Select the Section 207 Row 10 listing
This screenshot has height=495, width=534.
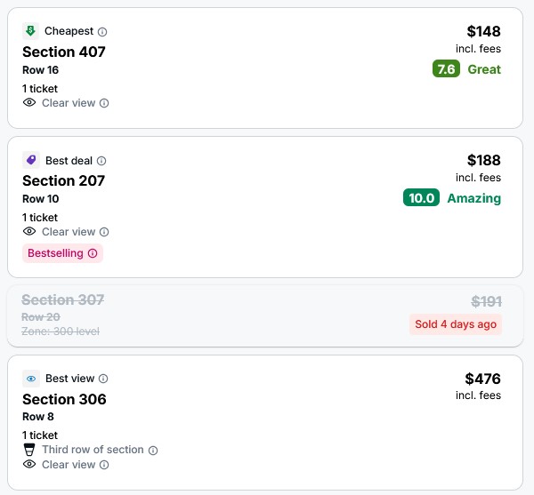(x=265, y=207)
